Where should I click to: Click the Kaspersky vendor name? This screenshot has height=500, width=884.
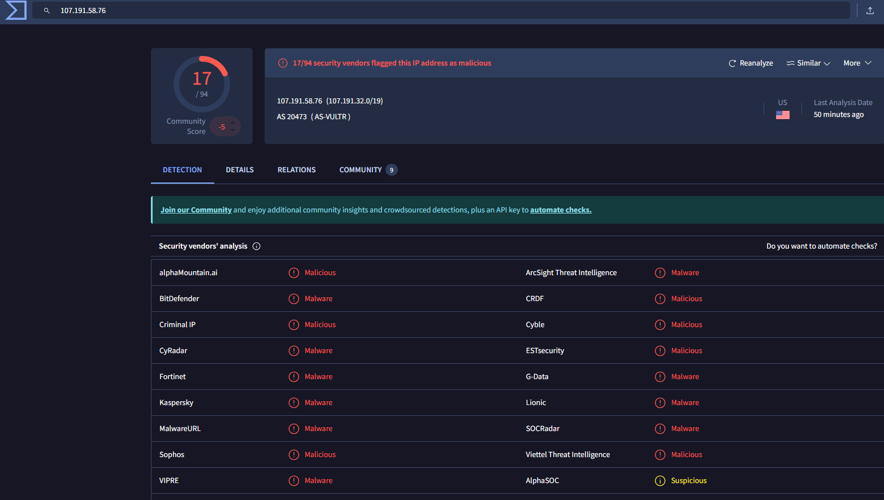click(x=176, y=403)
